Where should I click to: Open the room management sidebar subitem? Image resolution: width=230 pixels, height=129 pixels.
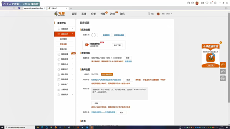63,39
